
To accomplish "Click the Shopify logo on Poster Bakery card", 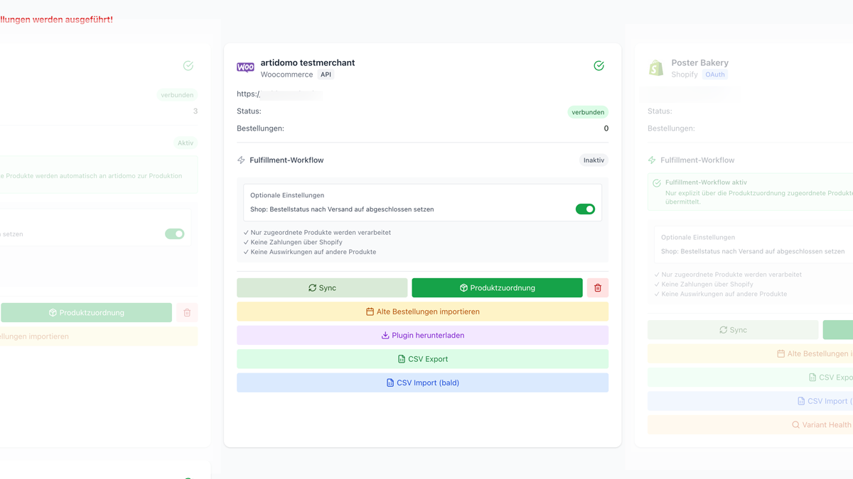I will pyautogui.click(x=656, y=67).
